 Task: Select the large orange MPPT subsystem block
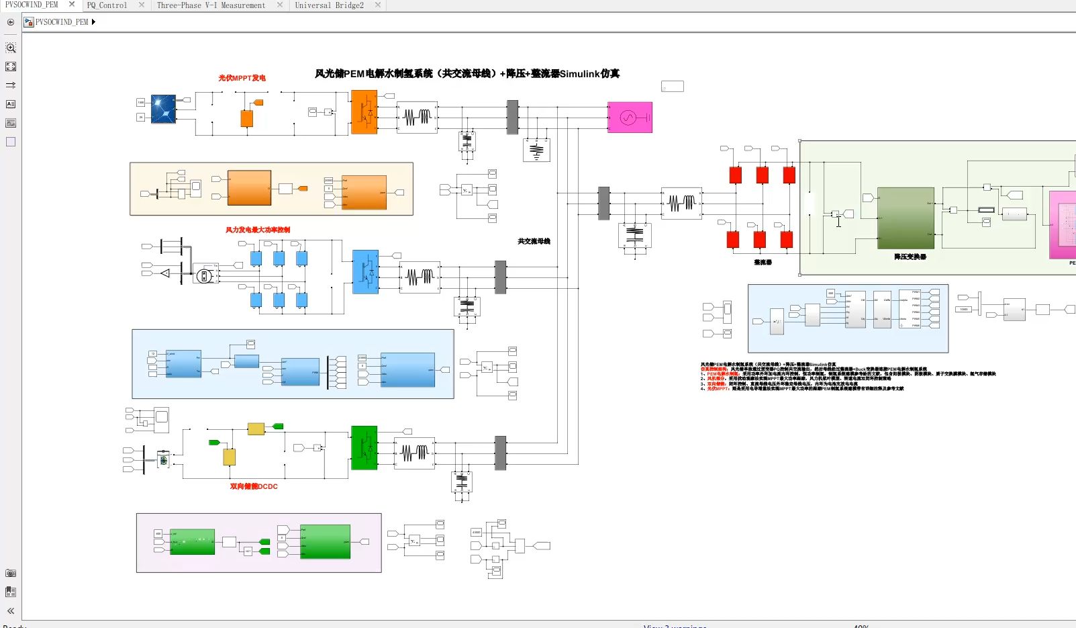[250, 187]
